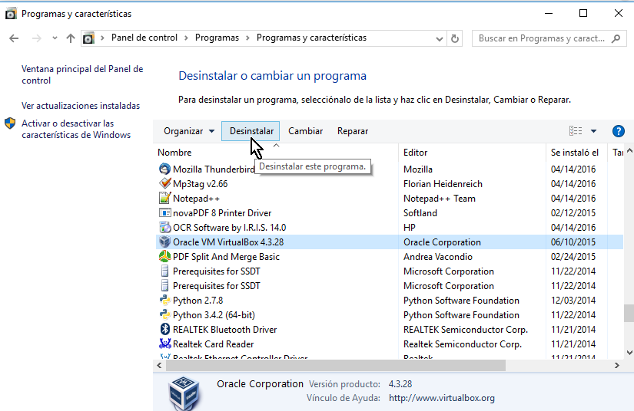The width and height of the screenshot is (634, 411).
Task: Click the Realtek Card Reader icon
Action: (164, 344)
